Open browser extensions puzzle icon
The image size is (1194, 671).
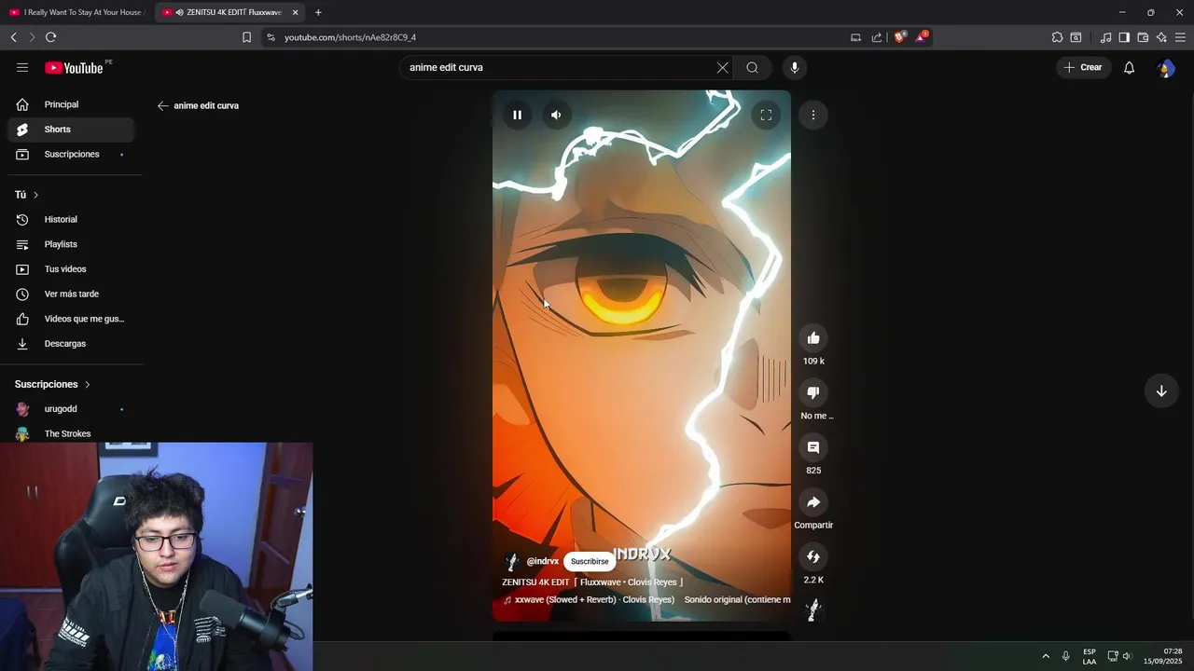point(1057,37)
